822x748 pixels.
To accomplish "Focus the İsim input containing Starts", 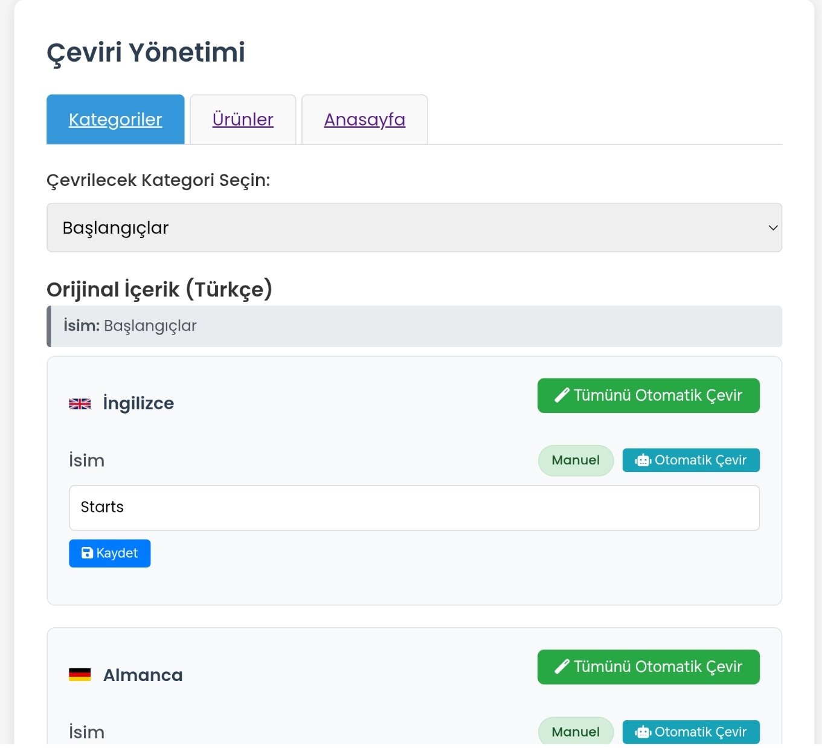I will pos(414,508).
